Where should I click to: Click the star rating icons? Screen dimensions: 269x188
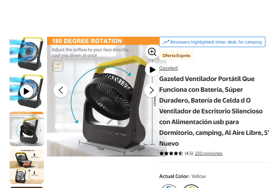click(x=171, y=153)
